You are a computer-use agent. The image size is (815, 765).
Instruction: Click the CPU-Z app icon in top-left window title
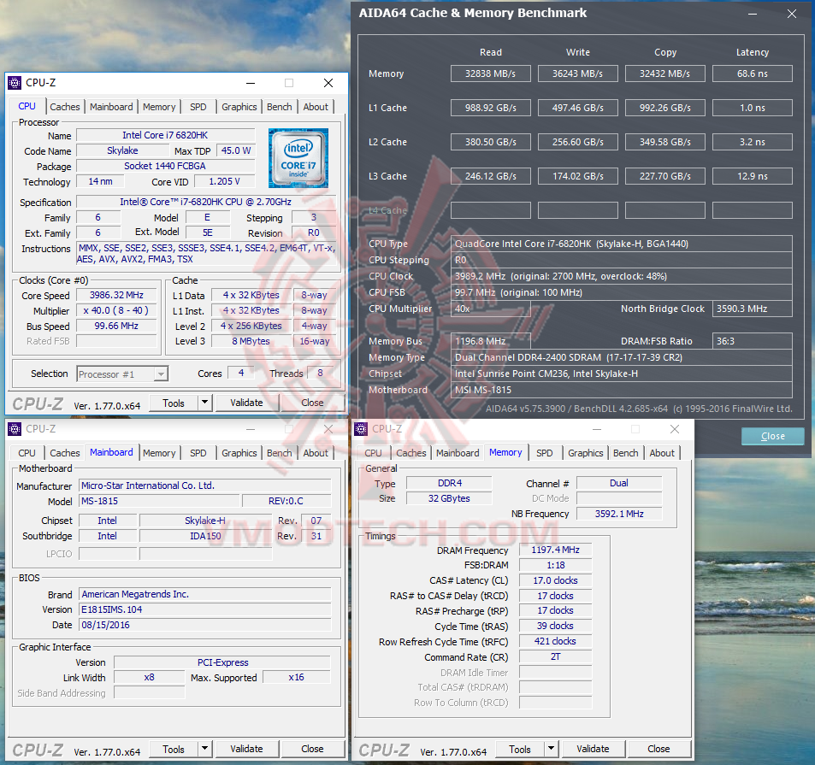15,83
